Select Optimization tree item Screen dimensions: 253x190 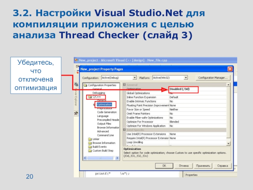[104, 104]
